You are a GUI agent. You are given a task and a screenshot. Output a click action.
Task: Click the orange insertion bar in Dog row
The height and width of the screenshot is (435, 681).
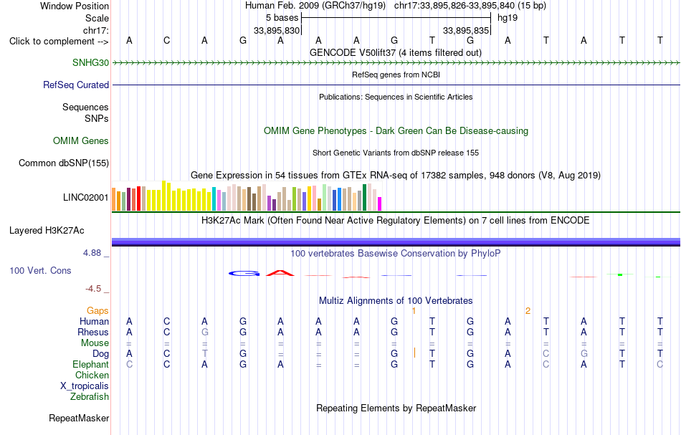click(414, 353)
